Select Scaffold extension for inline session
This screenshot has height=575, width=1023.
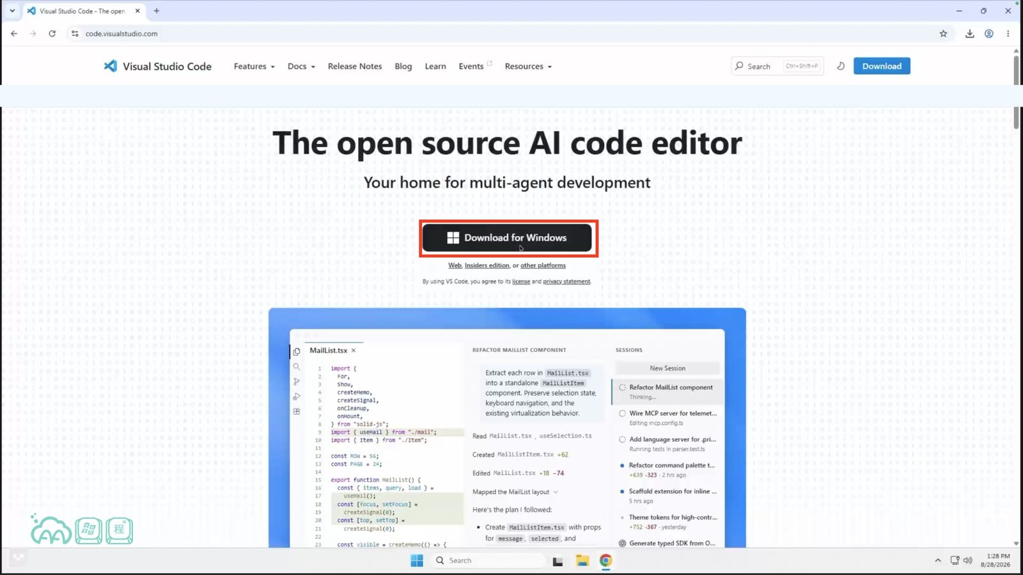(668, 496)
